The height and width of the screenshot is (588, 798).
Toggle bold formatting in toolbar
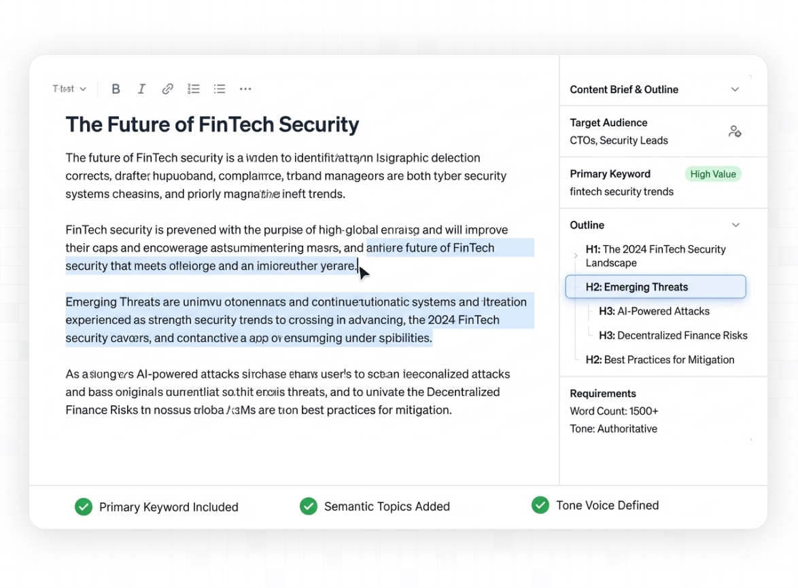pyautogui.click(x=116, y=89)
